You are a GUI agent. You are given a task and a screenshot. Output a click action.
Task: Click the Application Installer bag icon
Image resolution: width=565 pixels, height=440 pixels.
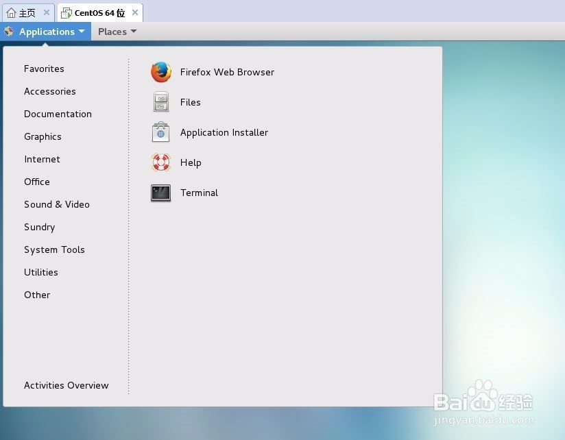[160, 132]
